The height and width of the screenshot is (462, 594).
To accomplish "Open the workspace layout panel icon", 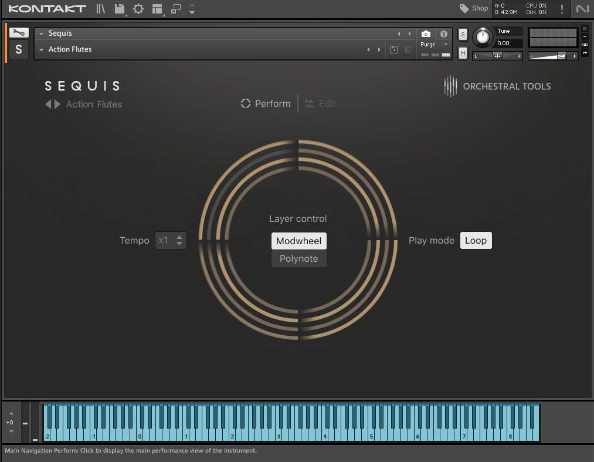I will (157, 8).
